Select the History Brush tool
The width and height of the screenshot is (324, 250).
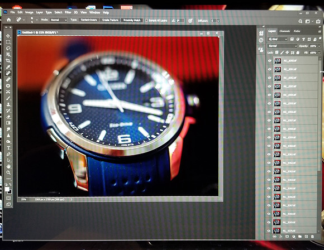click(x=8, y=110)
